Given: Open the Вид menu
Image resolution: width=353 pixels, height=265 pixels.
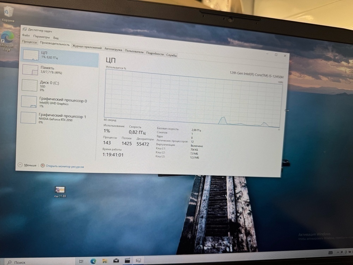Looking at the screenshot, I should point(56,38).
